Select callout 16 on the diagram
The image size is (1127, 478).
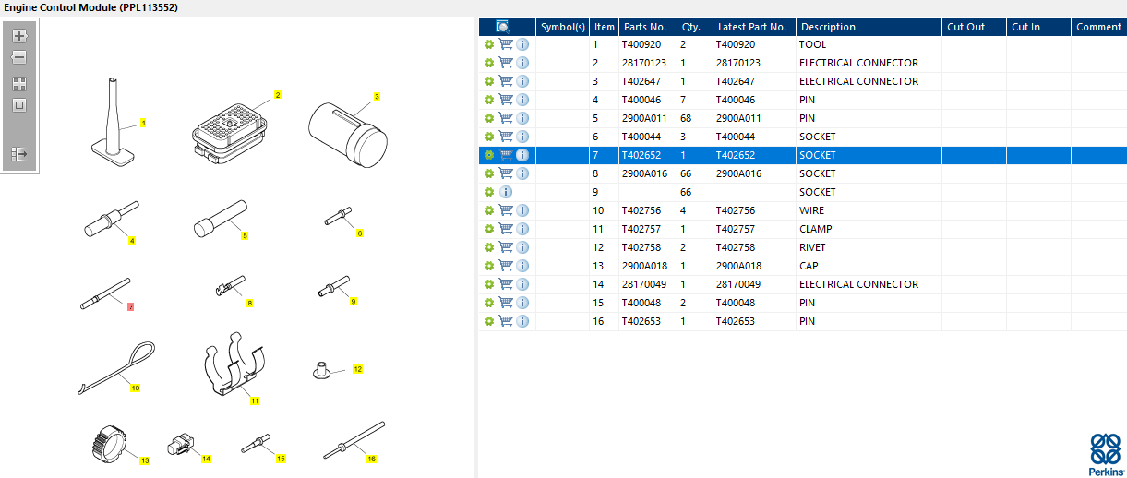[x=372, y=458]
